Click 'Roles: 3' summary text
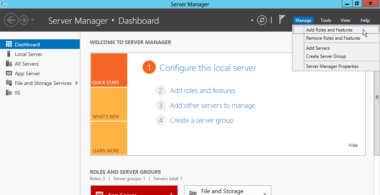Viewport: 380px width, 195px height. (98, 179)
